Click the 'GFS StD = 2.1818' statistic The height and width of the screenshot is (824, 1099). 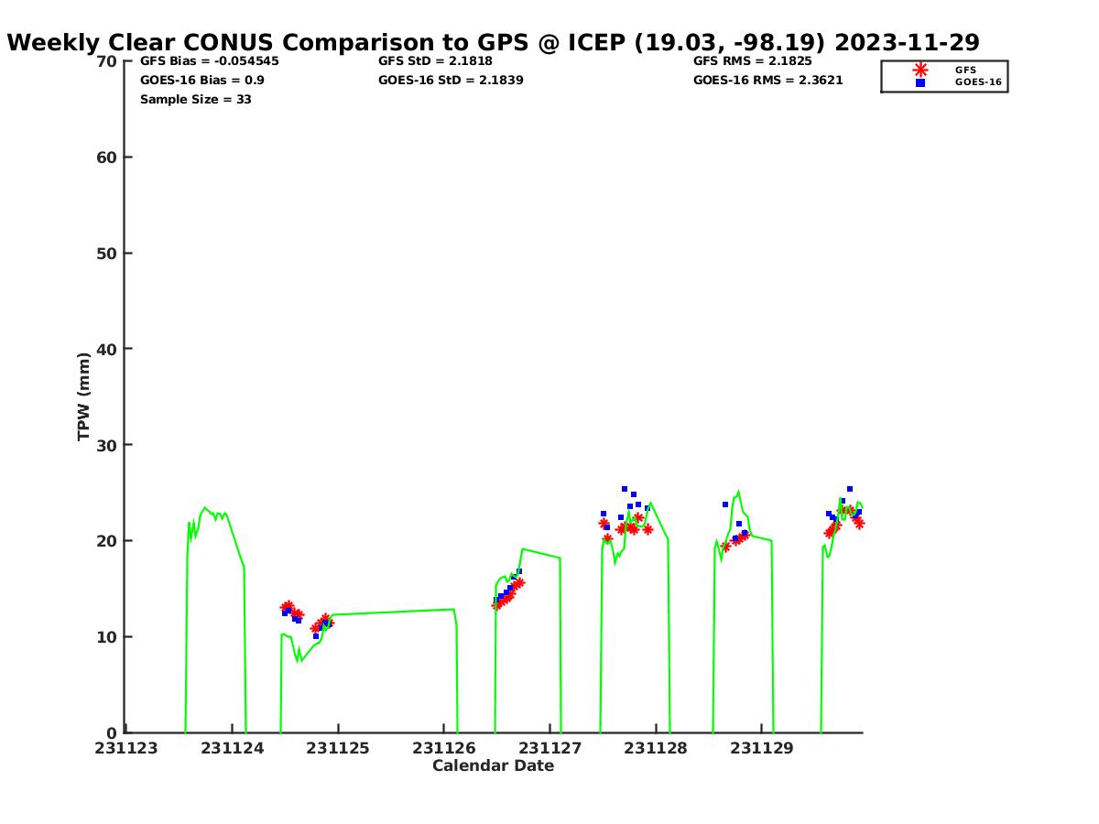tap(435, 61)
